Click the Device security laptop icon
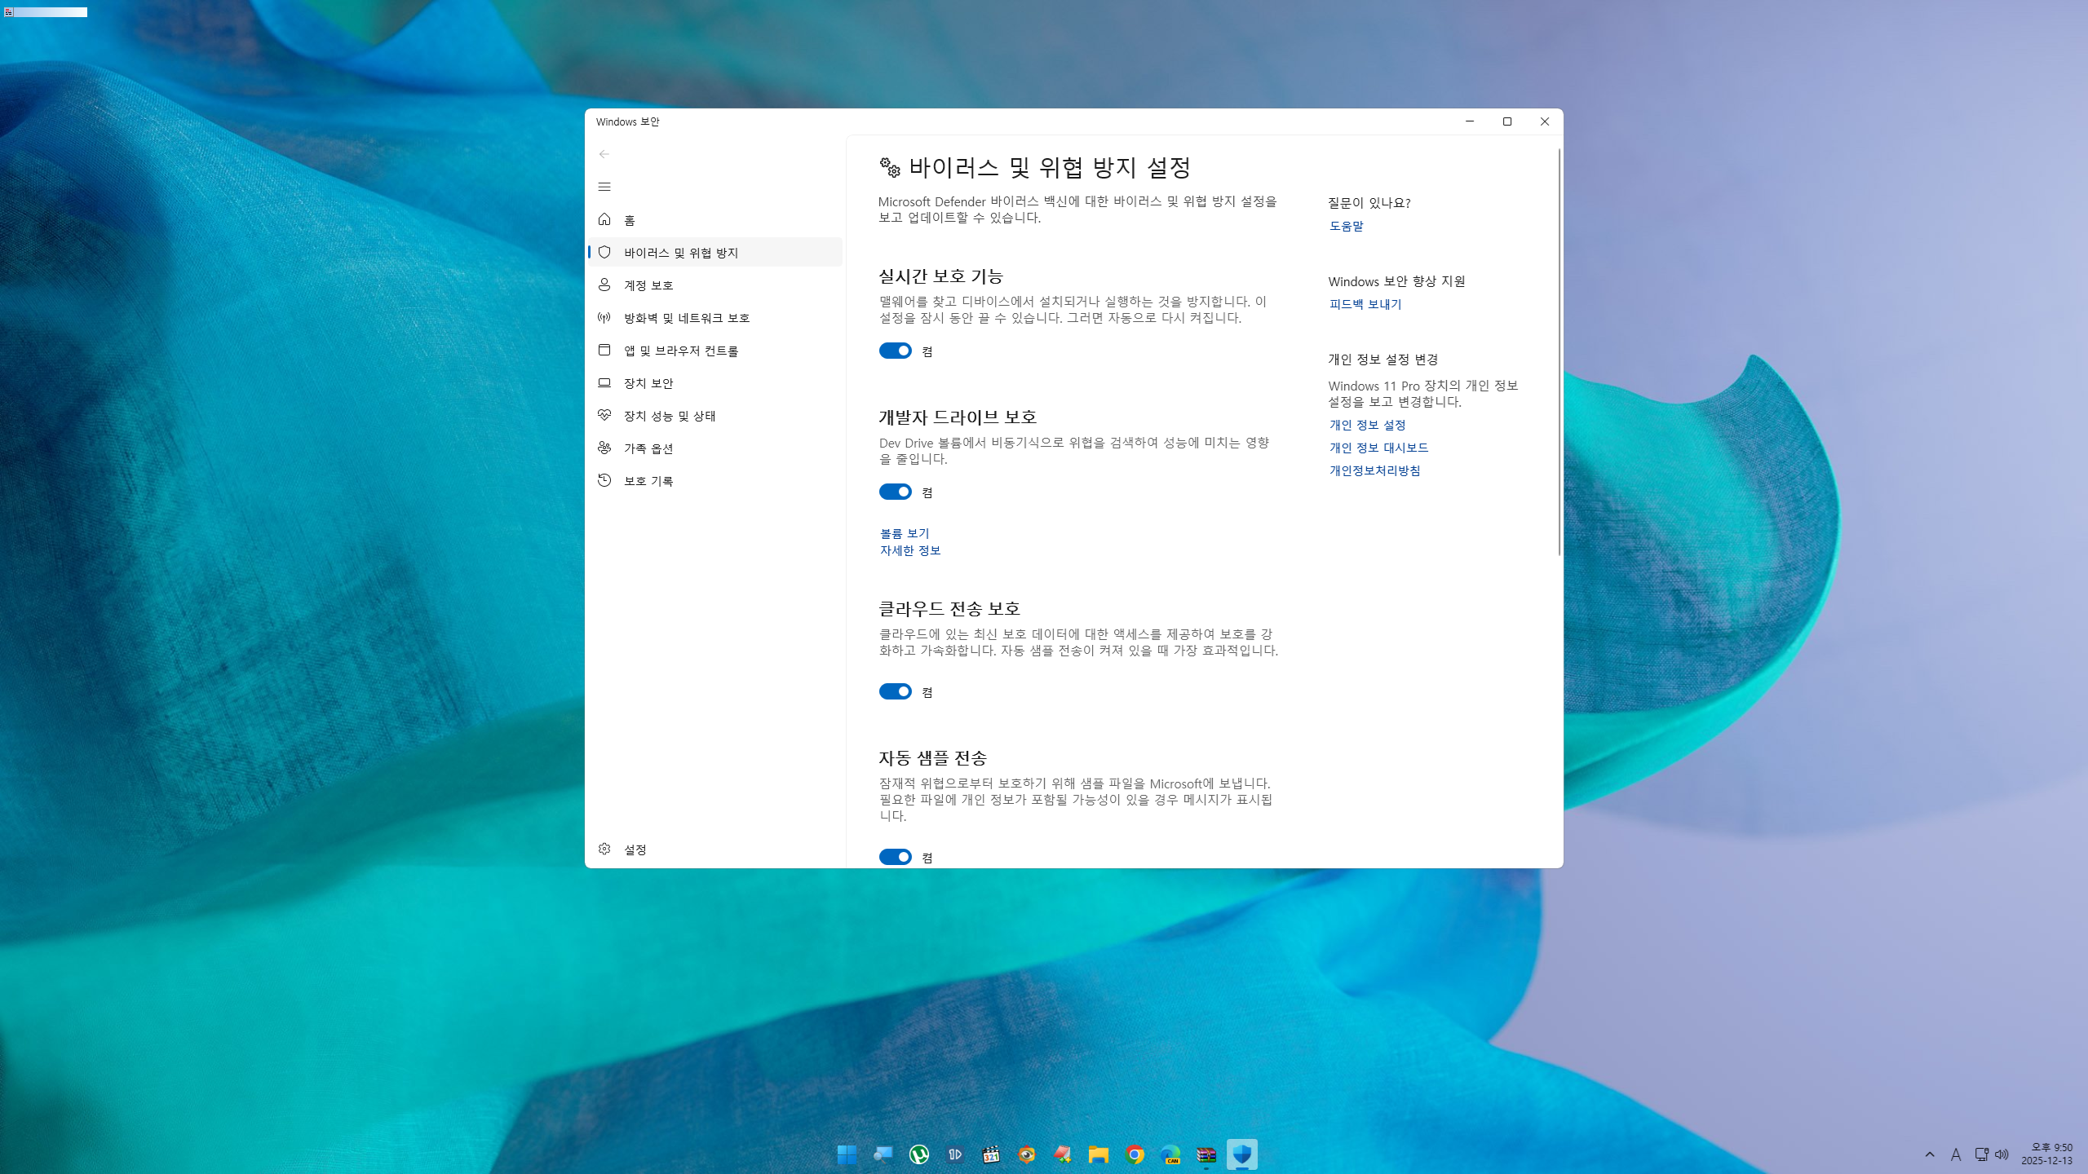This screenshot has height=1174, width=2088. (604, 382)
